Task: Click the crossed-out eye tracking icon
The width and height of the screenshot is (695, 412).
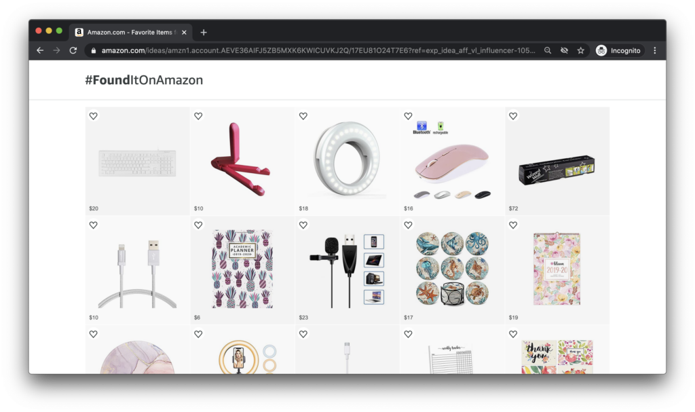Action: [x=564, y=50]
